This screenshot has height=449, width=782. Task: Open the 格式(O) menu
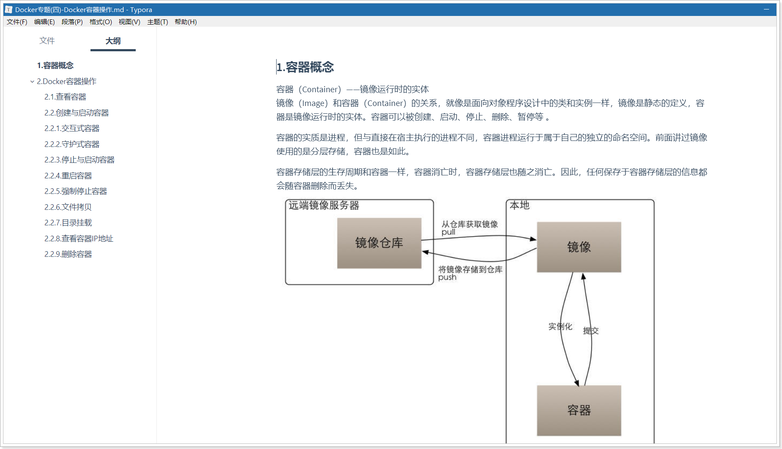point(101,22)
